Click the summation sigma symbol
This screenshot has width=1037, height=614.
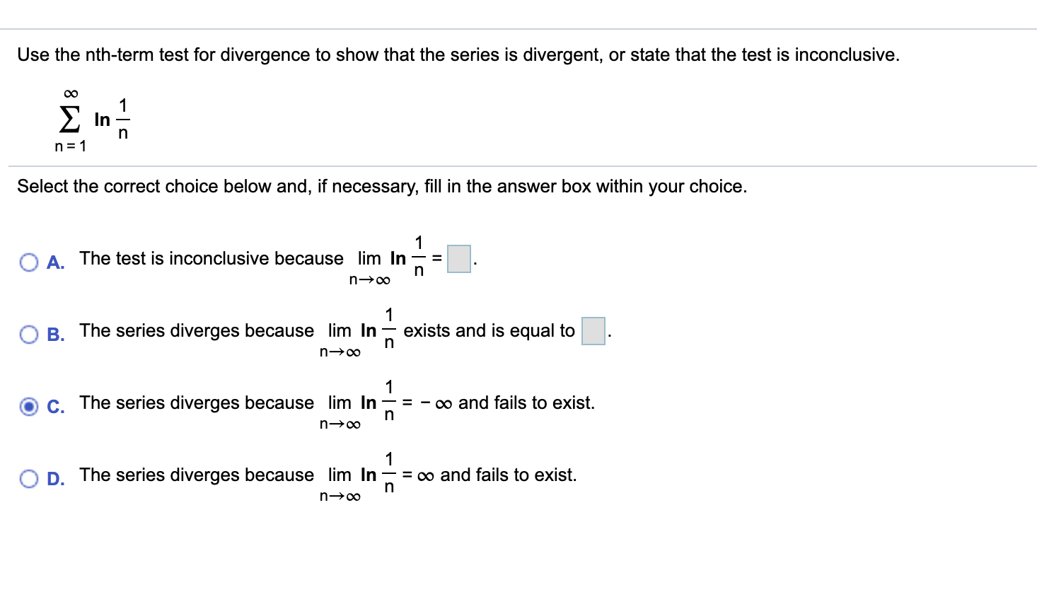point(69,119)
